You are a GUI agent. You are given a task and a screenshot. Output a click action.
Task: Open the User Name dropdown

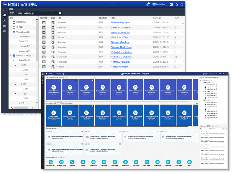206,74
